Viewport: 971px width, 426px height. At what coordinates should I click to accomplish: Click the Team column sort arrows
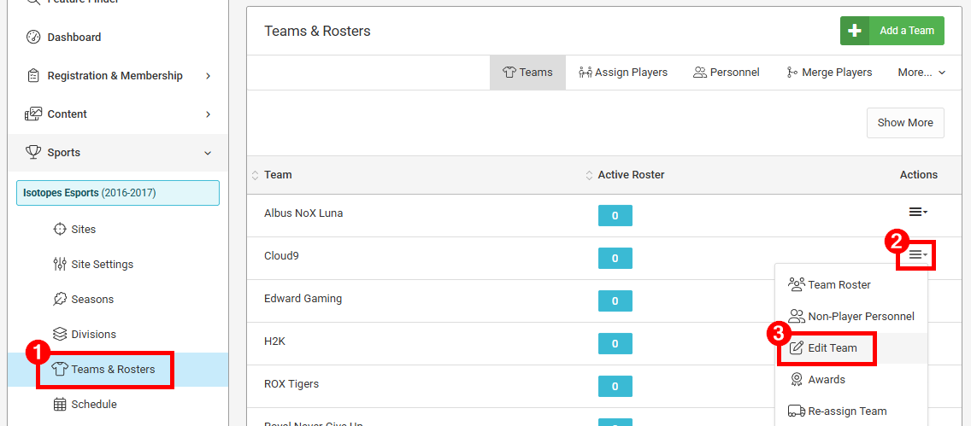tap(255, 175)
